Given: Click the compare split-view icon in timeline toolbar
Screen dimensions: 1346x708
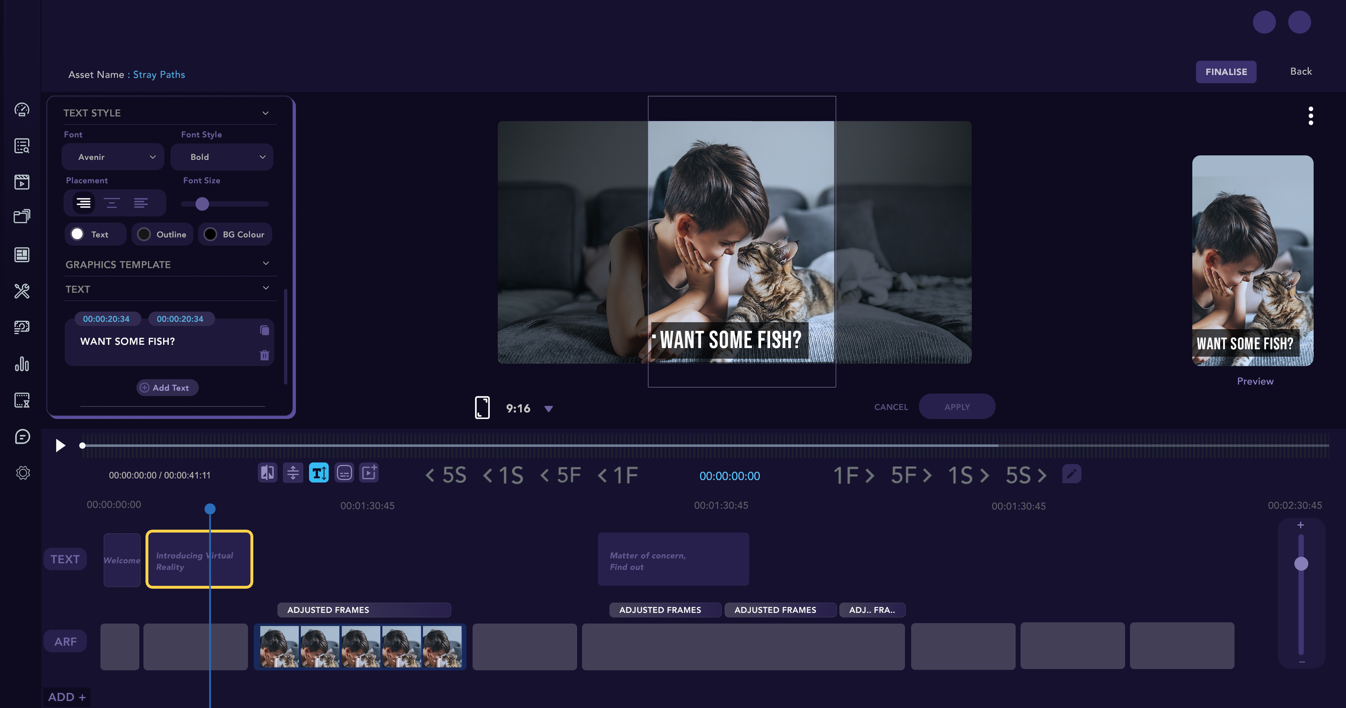Looking at the screenshot, I should [x=267, y=473].
